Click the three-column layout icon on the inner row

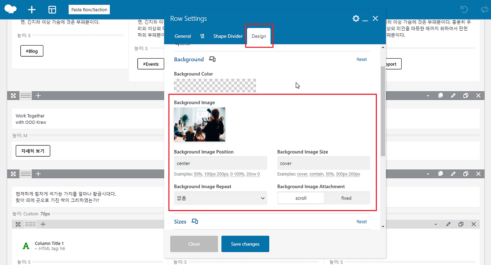30,224
